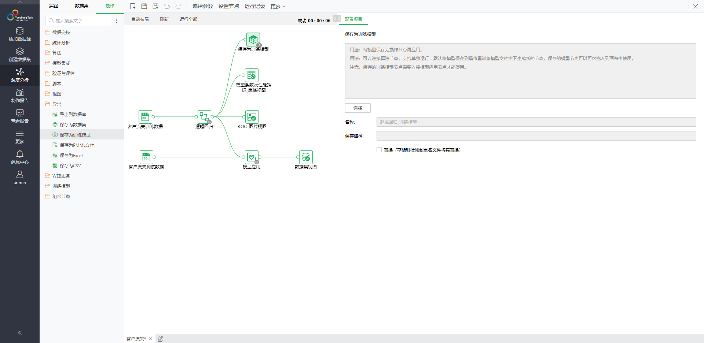The image size is (704, 343).
Task: Click 设置节点 in the toolbar
Action: (229, 6)
